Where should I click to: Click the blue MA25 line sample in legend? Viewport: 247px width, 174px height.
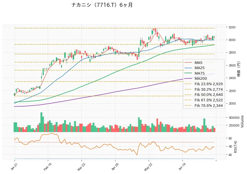(188, 68)
